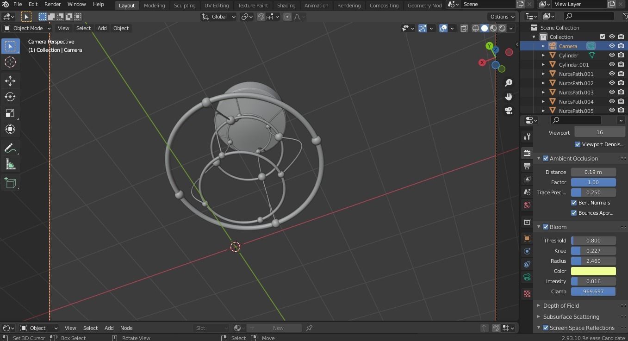Switch to material preview shading
Viewport: 628px width, 341px height.
pyautogui.click(x=493, y=28)
